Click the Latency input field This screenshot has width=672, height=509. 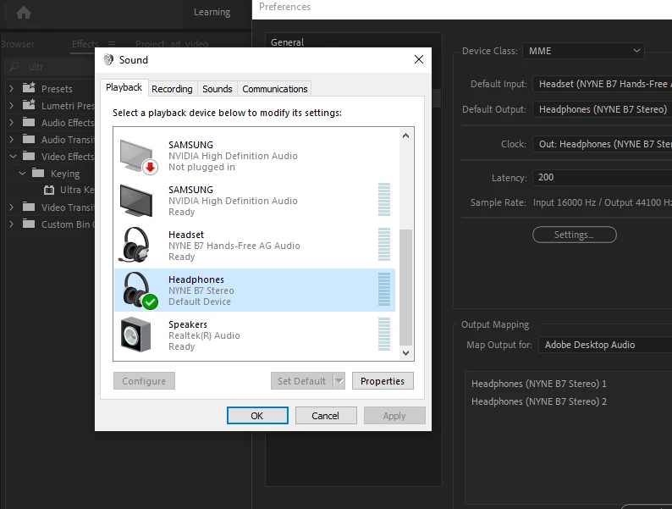click(602, 178)
